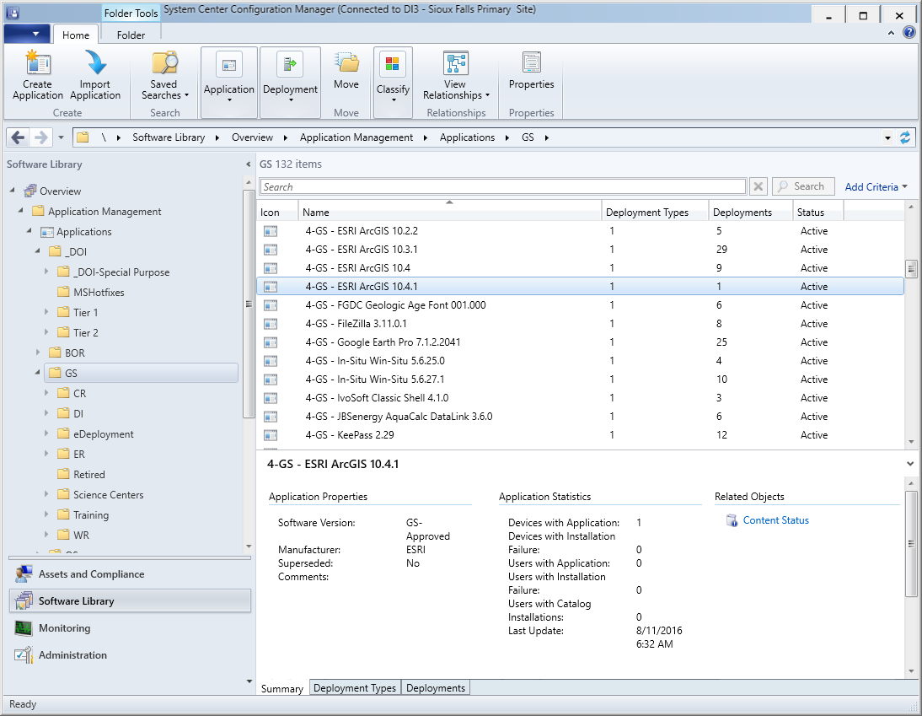Open help with the question mark icon

click(x=909, y=33)
